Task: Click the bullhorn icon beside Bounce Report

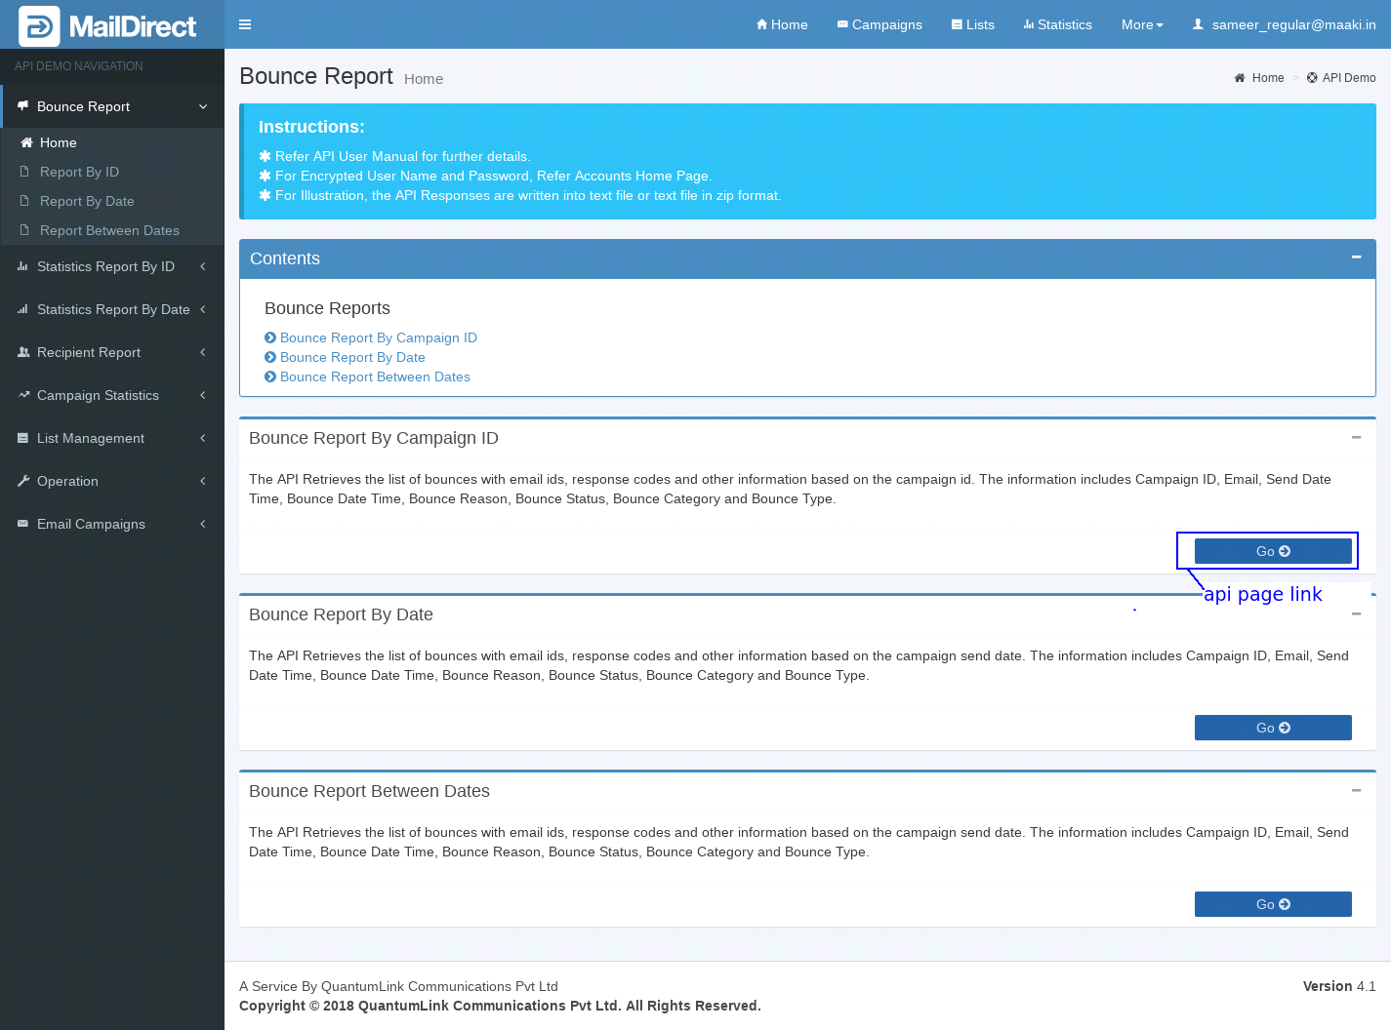Action: click(x=23, y=106)
